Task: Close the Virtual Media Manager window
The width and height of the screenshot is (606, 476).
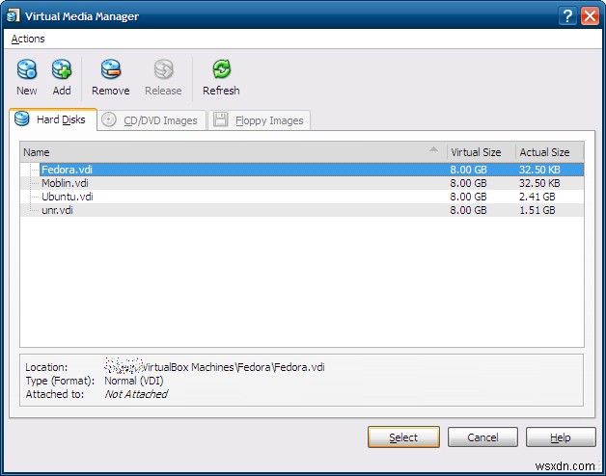Action: 591,16
